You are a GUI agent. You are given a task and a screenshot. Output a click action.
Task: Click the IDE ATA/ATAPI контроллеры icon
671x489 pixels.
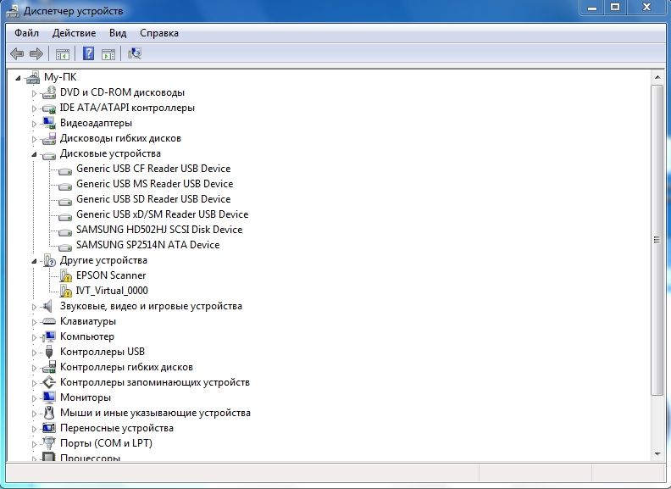click(x=49, y=108)
